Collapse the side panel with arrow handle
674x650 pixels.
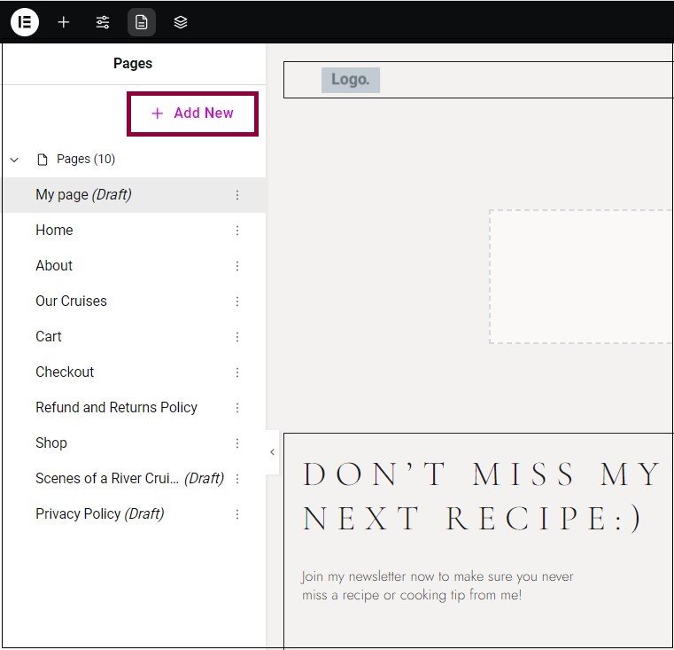click(x=272, y=452)
